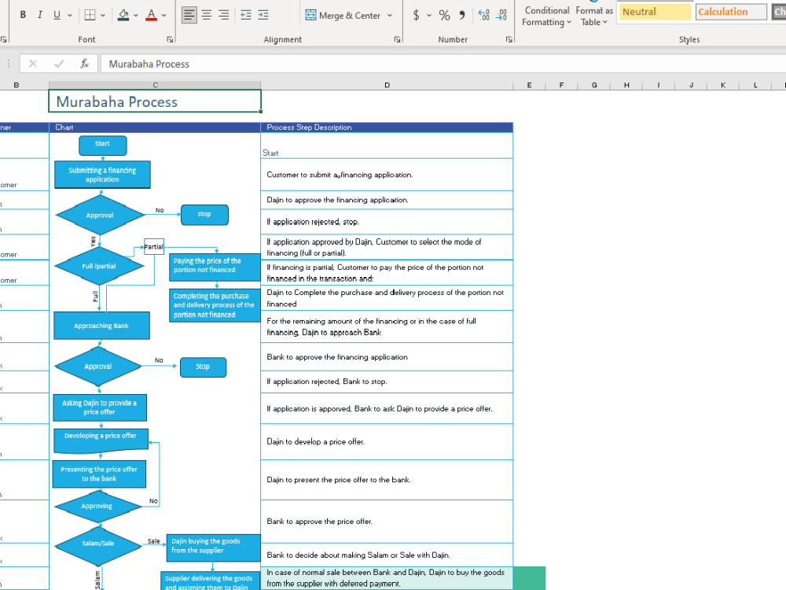Click cell 'Bank to approve the financing application'
This screenshot has height=590, width=786.
click(387, 356)
